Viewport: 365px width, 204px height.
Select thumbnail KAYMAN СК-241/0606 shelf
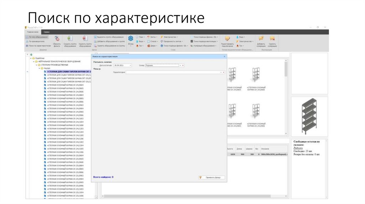[x=256, y=79]
